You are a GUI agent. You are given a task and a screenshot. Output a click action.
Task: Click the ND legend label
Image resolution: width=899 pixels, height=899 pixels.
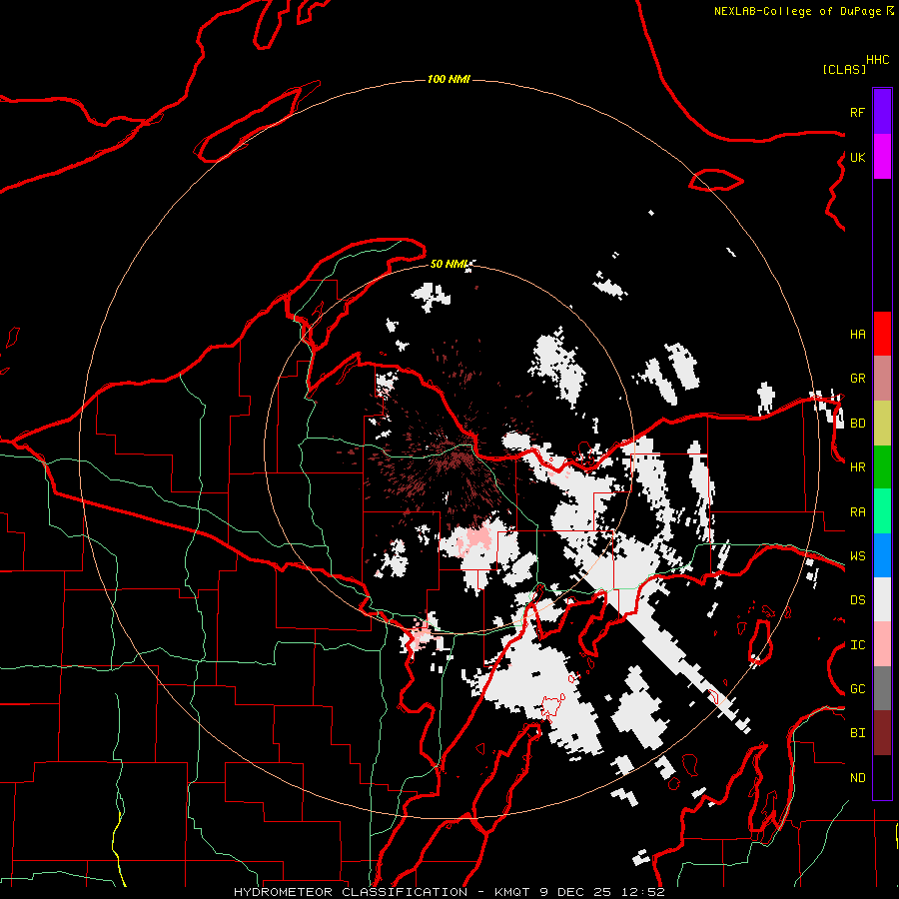(x=857, y=778)
